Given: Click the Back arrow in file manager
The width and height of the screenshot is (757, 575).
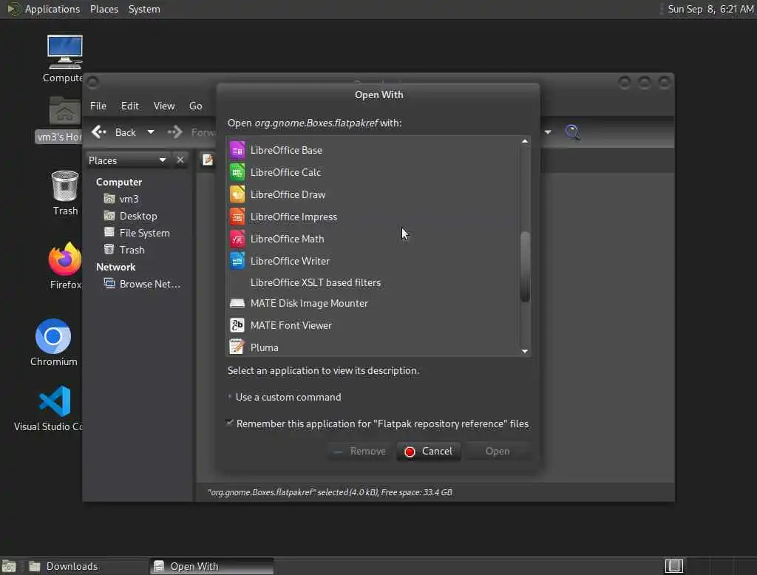Looking at the screenshot, I should [x=98, y=132].
